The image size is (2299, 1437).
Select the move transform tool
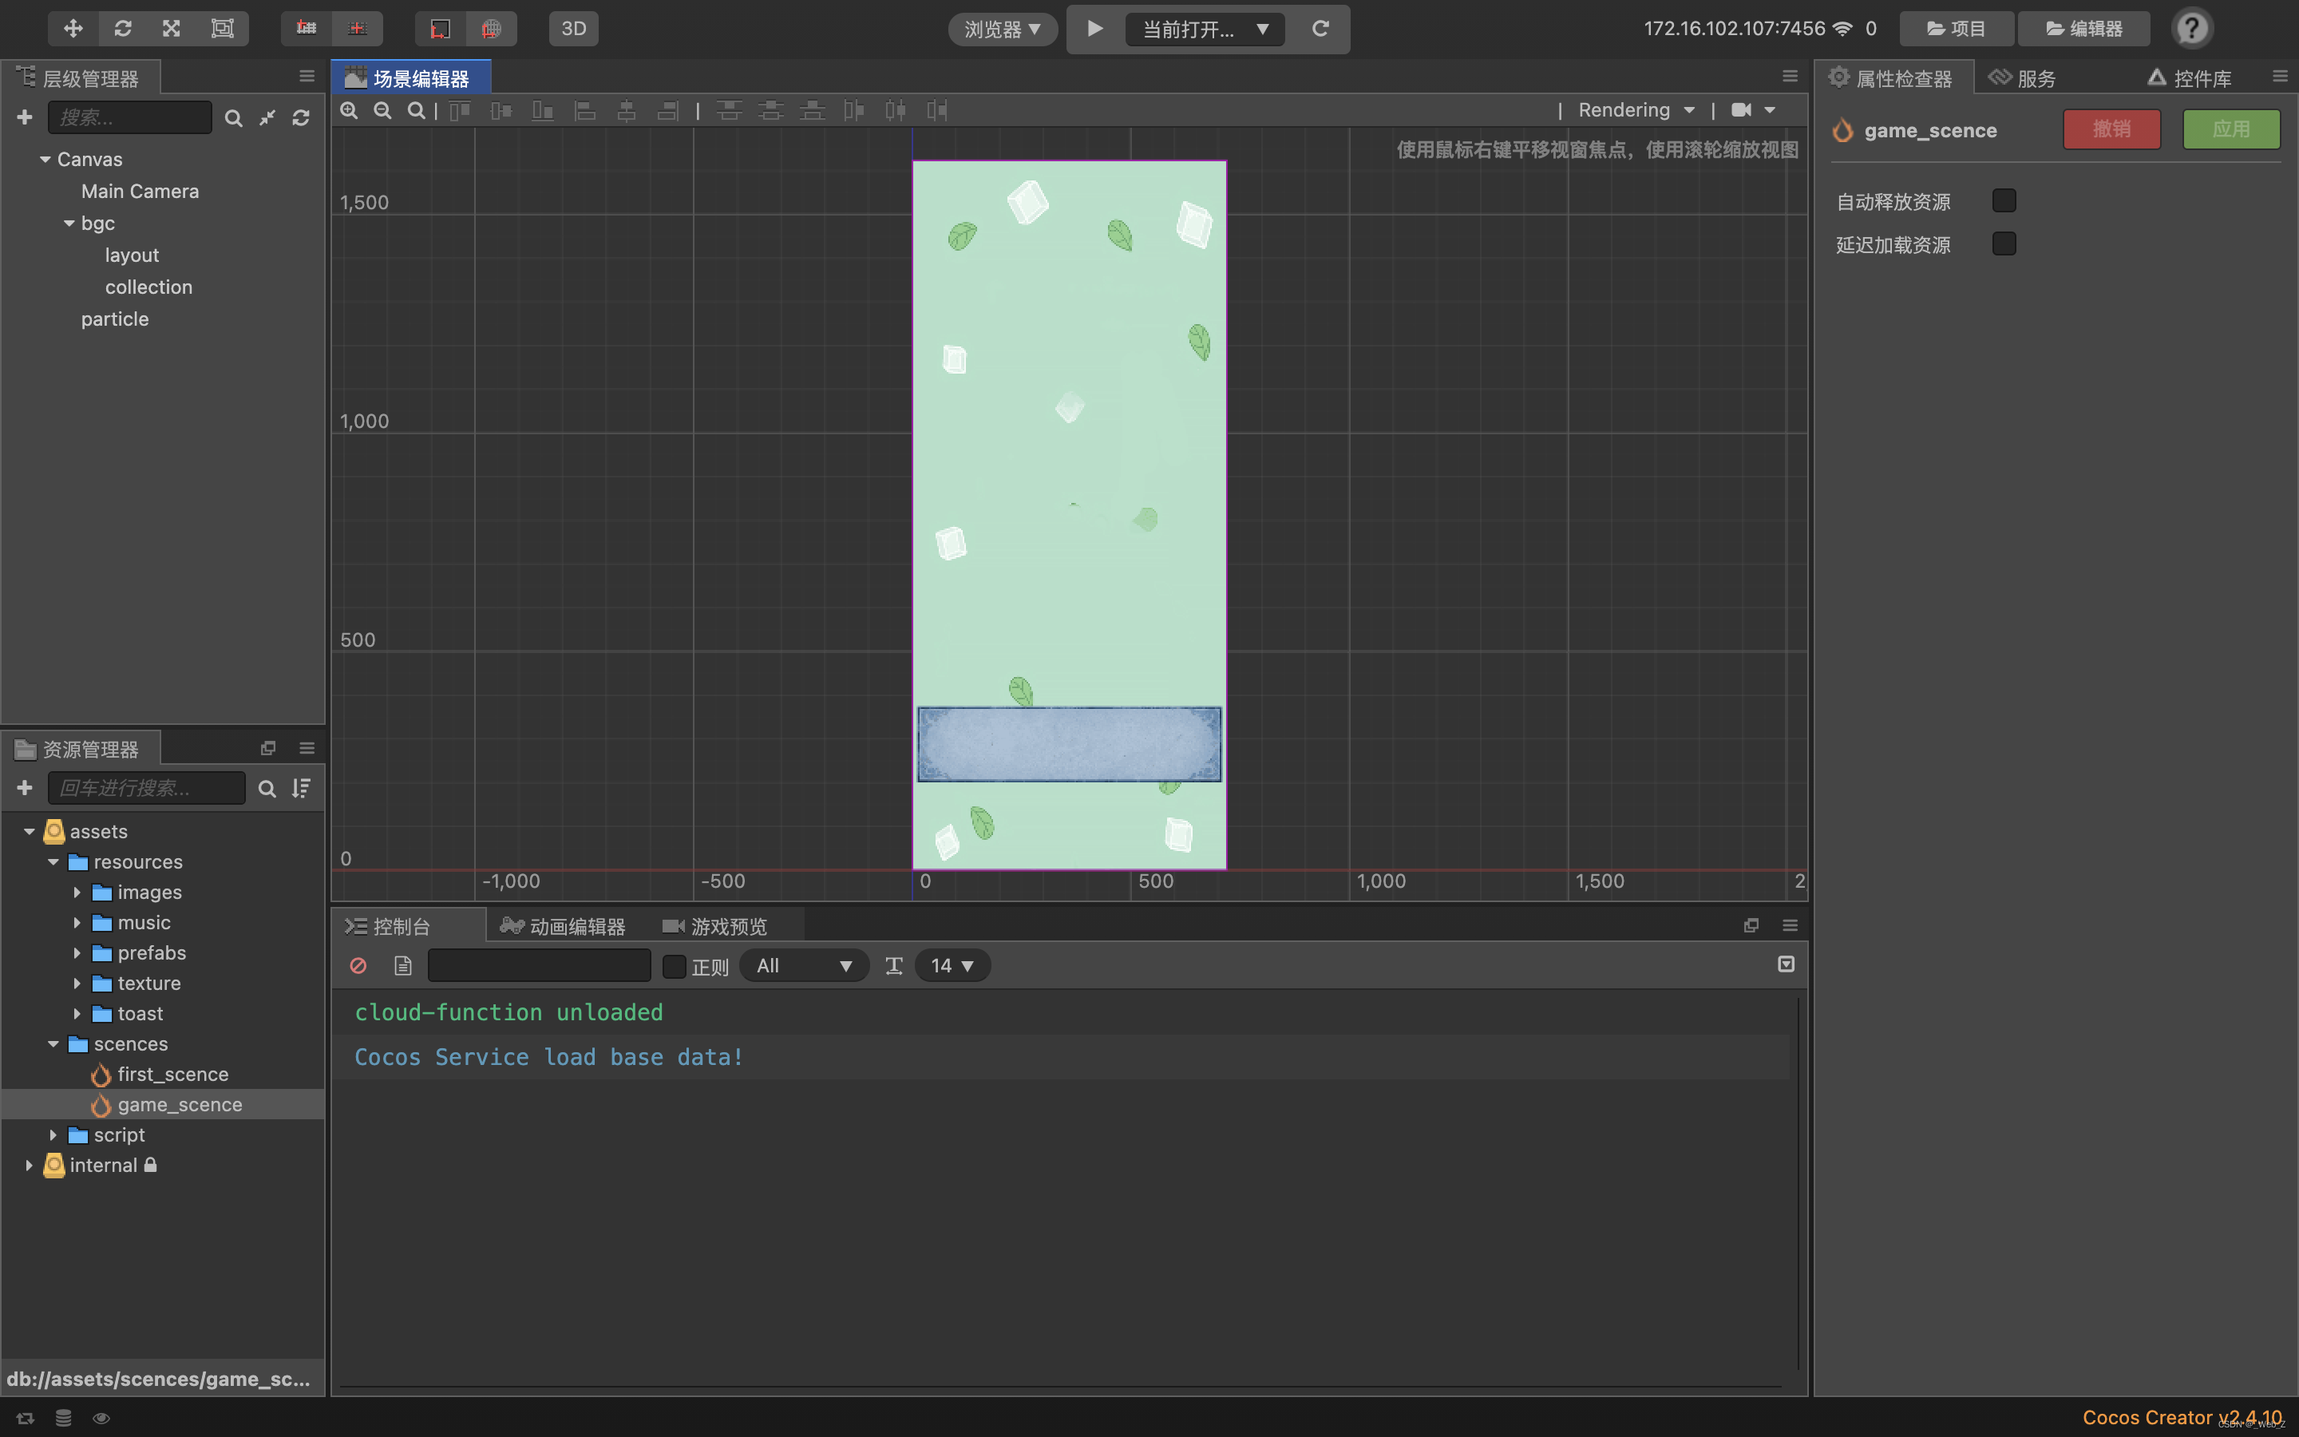(x=73, y=29)
